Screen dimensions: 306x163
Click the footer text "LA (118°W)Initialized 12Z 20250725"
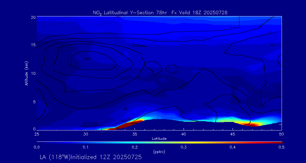[x=91, y=157]
